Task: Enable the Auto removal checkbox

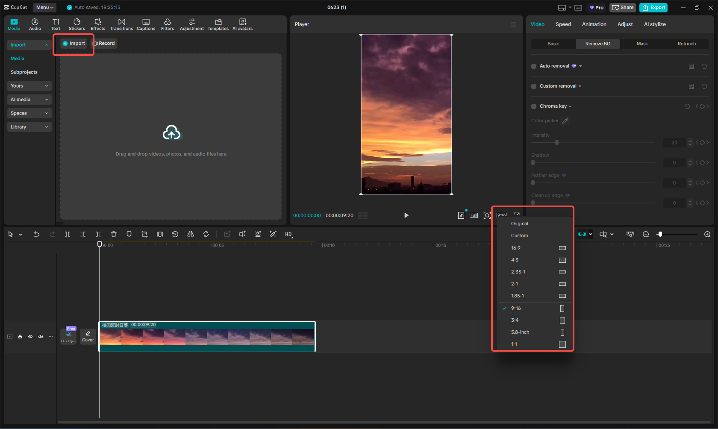Action: 534,66
